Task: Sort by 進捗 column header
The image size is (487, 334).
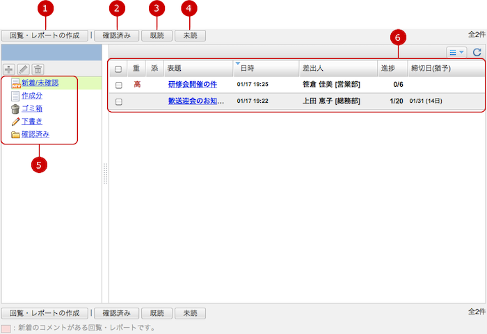Action: pos(393,68)
